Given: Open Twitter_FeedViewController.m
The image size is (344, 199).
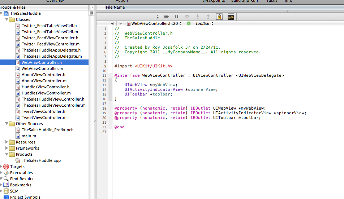Looking at the screenshot, I should point(51,44).
